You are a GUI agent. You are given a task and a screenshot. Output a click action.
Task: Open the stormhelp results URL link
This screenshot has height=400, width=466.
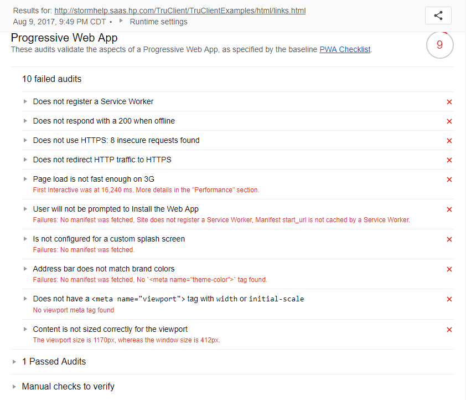(179, 11)
